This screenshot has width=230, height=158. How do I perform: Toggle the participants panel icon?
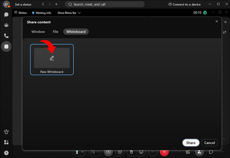pos(199,152)
